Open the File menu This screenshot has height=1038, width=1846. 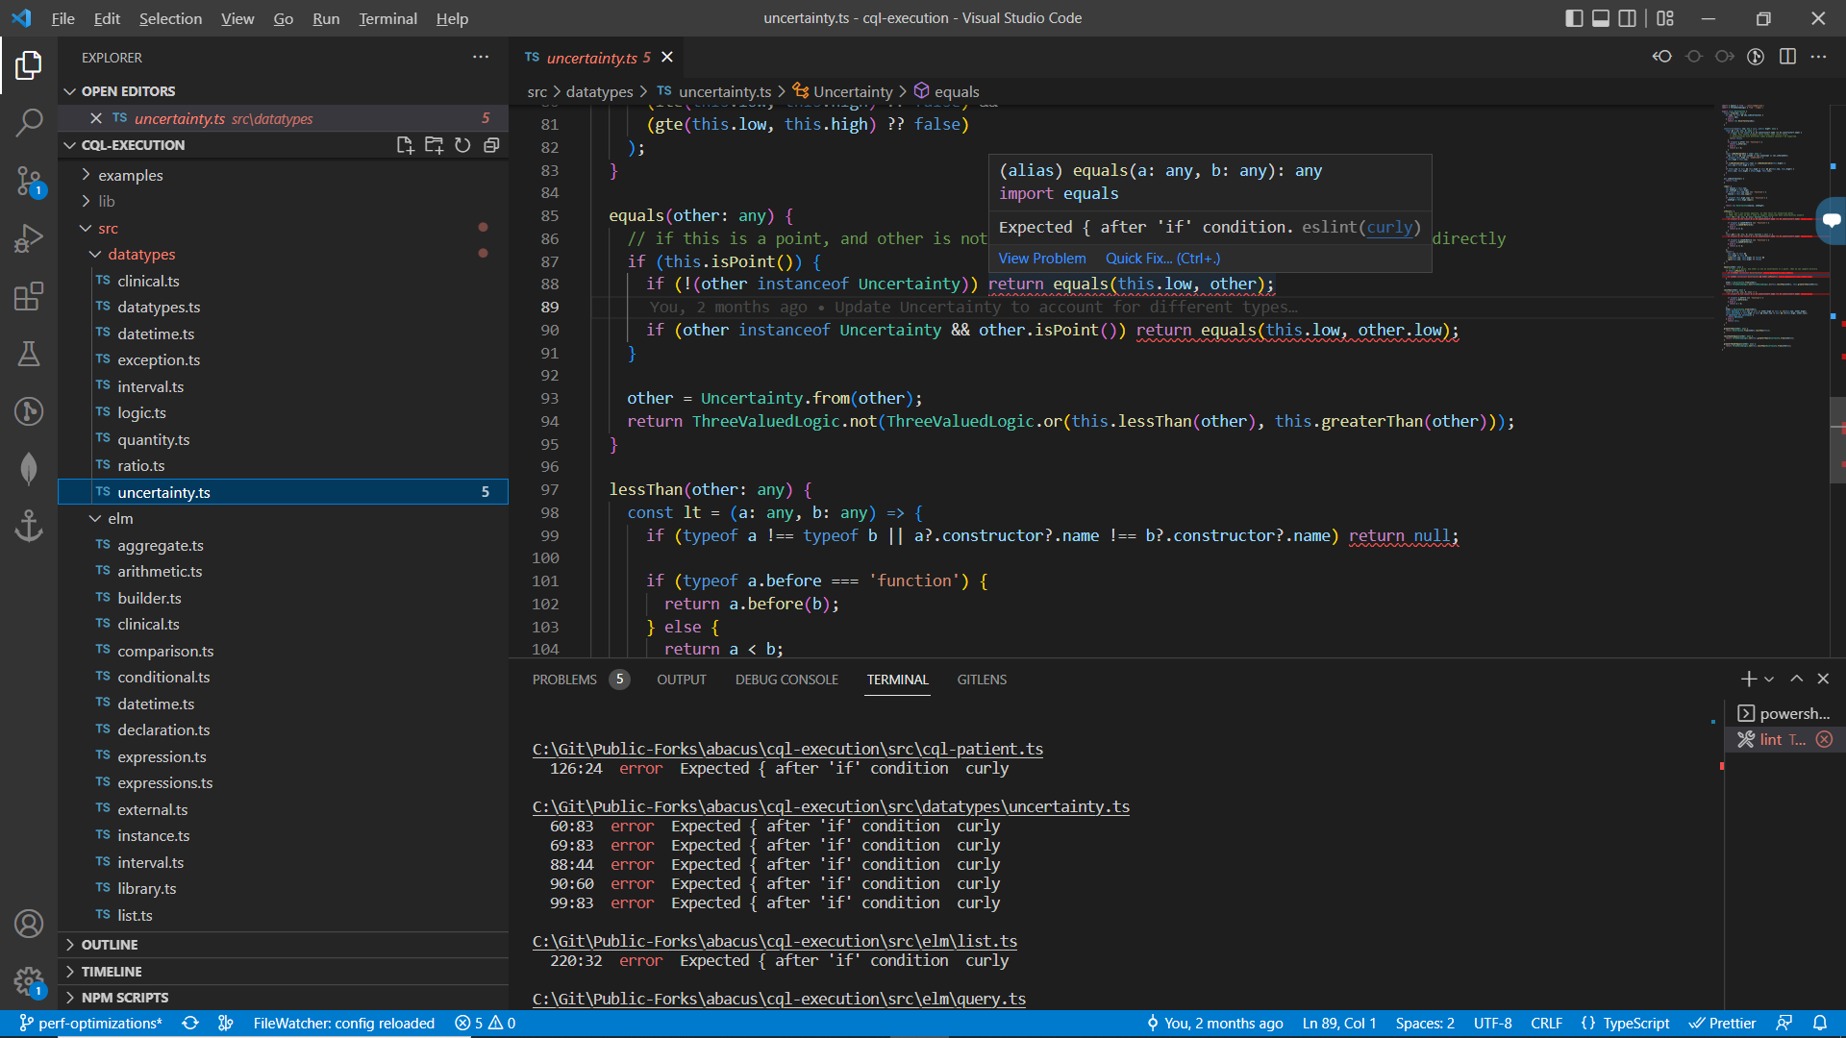click(62, 18)
